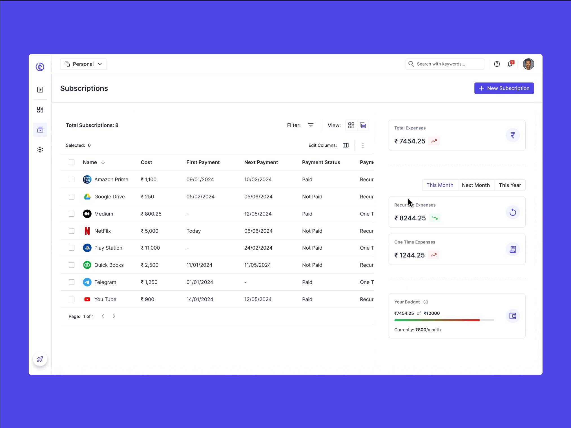Open the notifications bell icon
This screenshot has width=571, height=428.
[510, 64]
